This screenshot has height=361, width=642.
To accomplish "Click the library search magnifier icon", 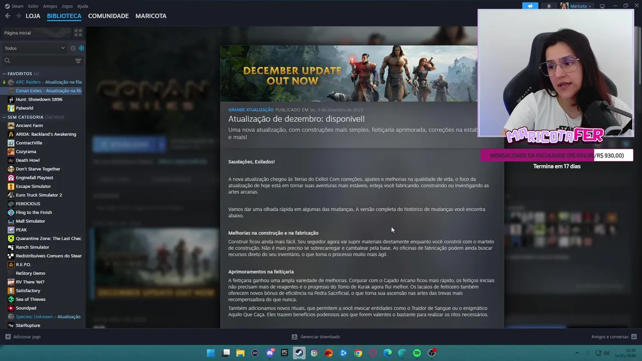I will coord(7,61).
